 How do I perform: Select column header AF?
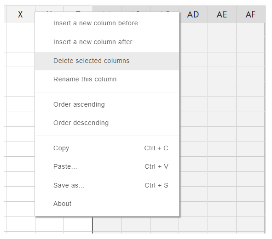pos(251,14)
